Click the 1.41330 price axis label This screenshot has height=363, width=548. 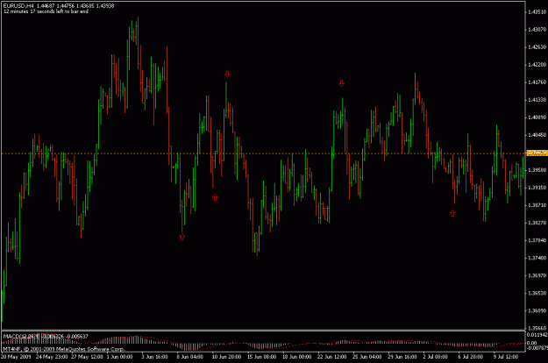pos(537,100)
